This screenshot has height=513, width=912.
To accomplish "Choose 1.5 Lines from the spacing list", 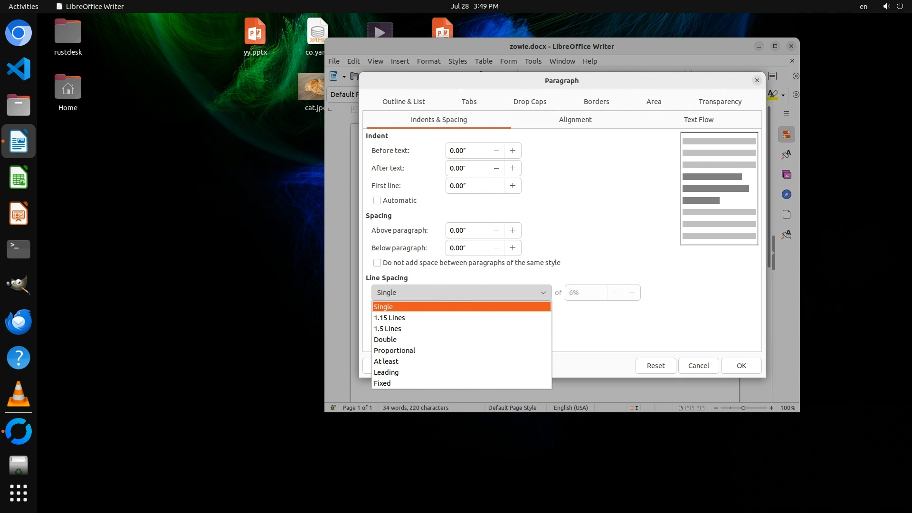I will pos(388,329).
